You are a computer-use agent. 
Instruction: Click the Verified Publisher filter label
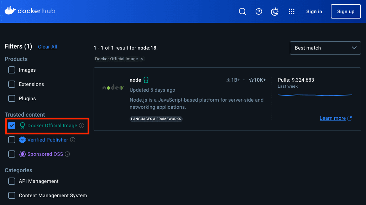point(48,140)
